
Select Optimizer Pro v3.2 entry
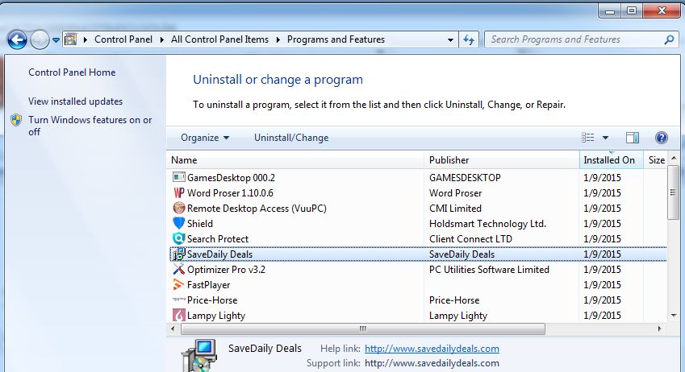[x=226, y=270]
